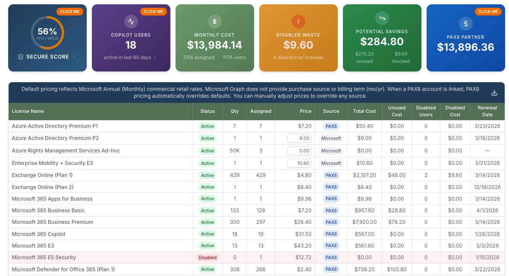The height and width of the screenshot is (276, 509).
Task: Select the 'Microsoft 365 Copilot' license name
Action: point(39,234)
